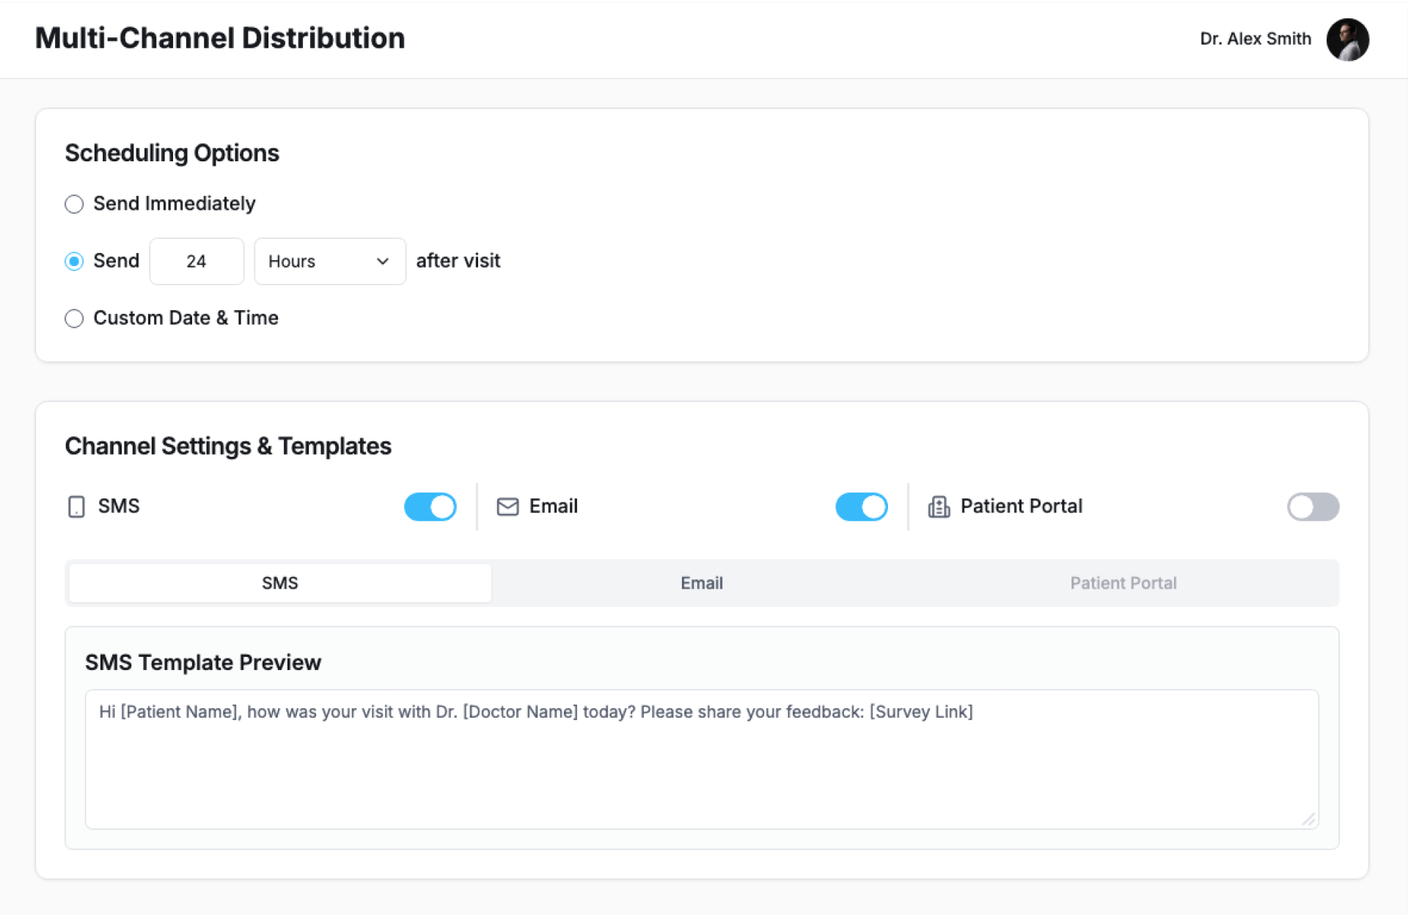This screenshot has height=915, width=1408.
Task: Select the Send after visit radio
Action: 74,261
